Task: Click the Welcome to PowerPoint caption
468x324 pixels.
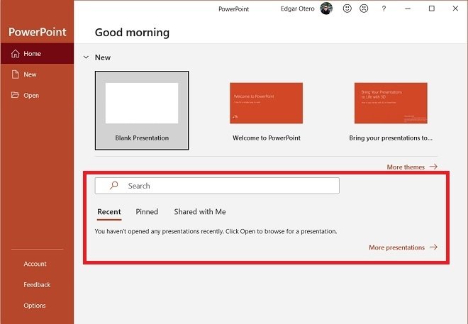Action: [267, 138]
